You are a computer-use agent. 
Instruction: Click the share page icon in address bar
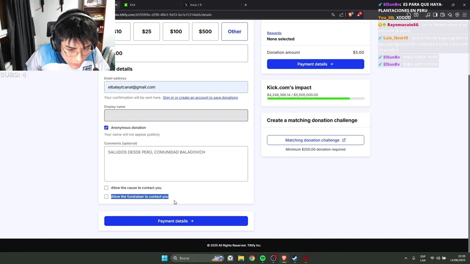(x=341, y=15)
